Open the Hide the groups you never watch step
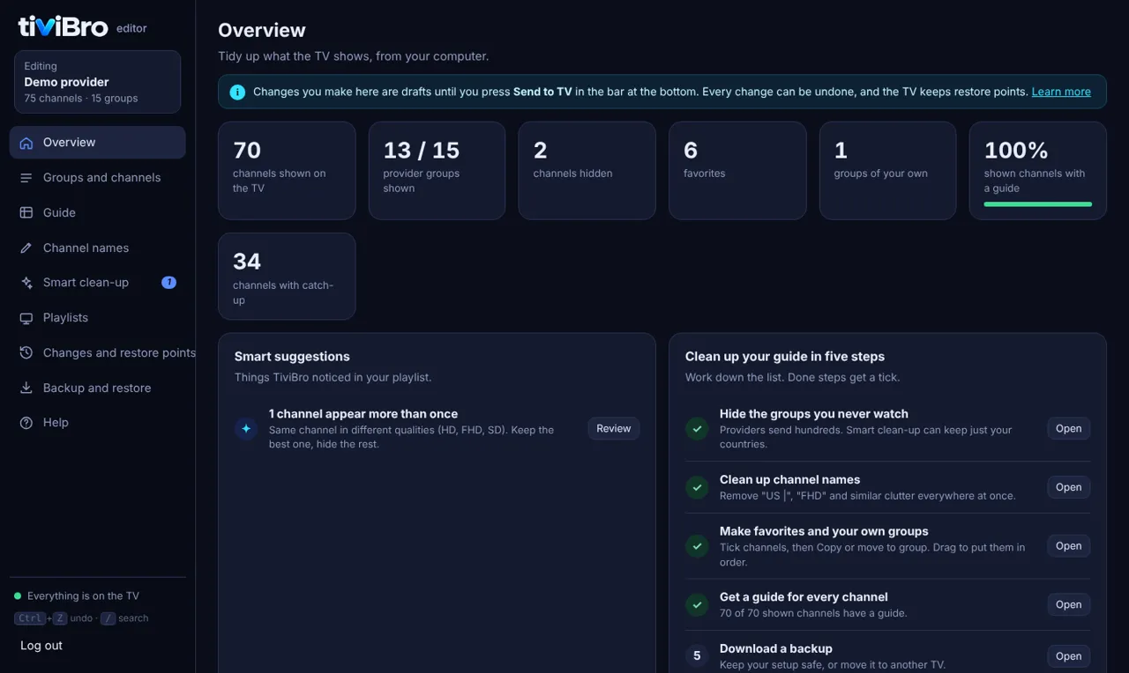Image resolution: width=1129 pixels, height=673 pixels. [x=1069, y=429]
